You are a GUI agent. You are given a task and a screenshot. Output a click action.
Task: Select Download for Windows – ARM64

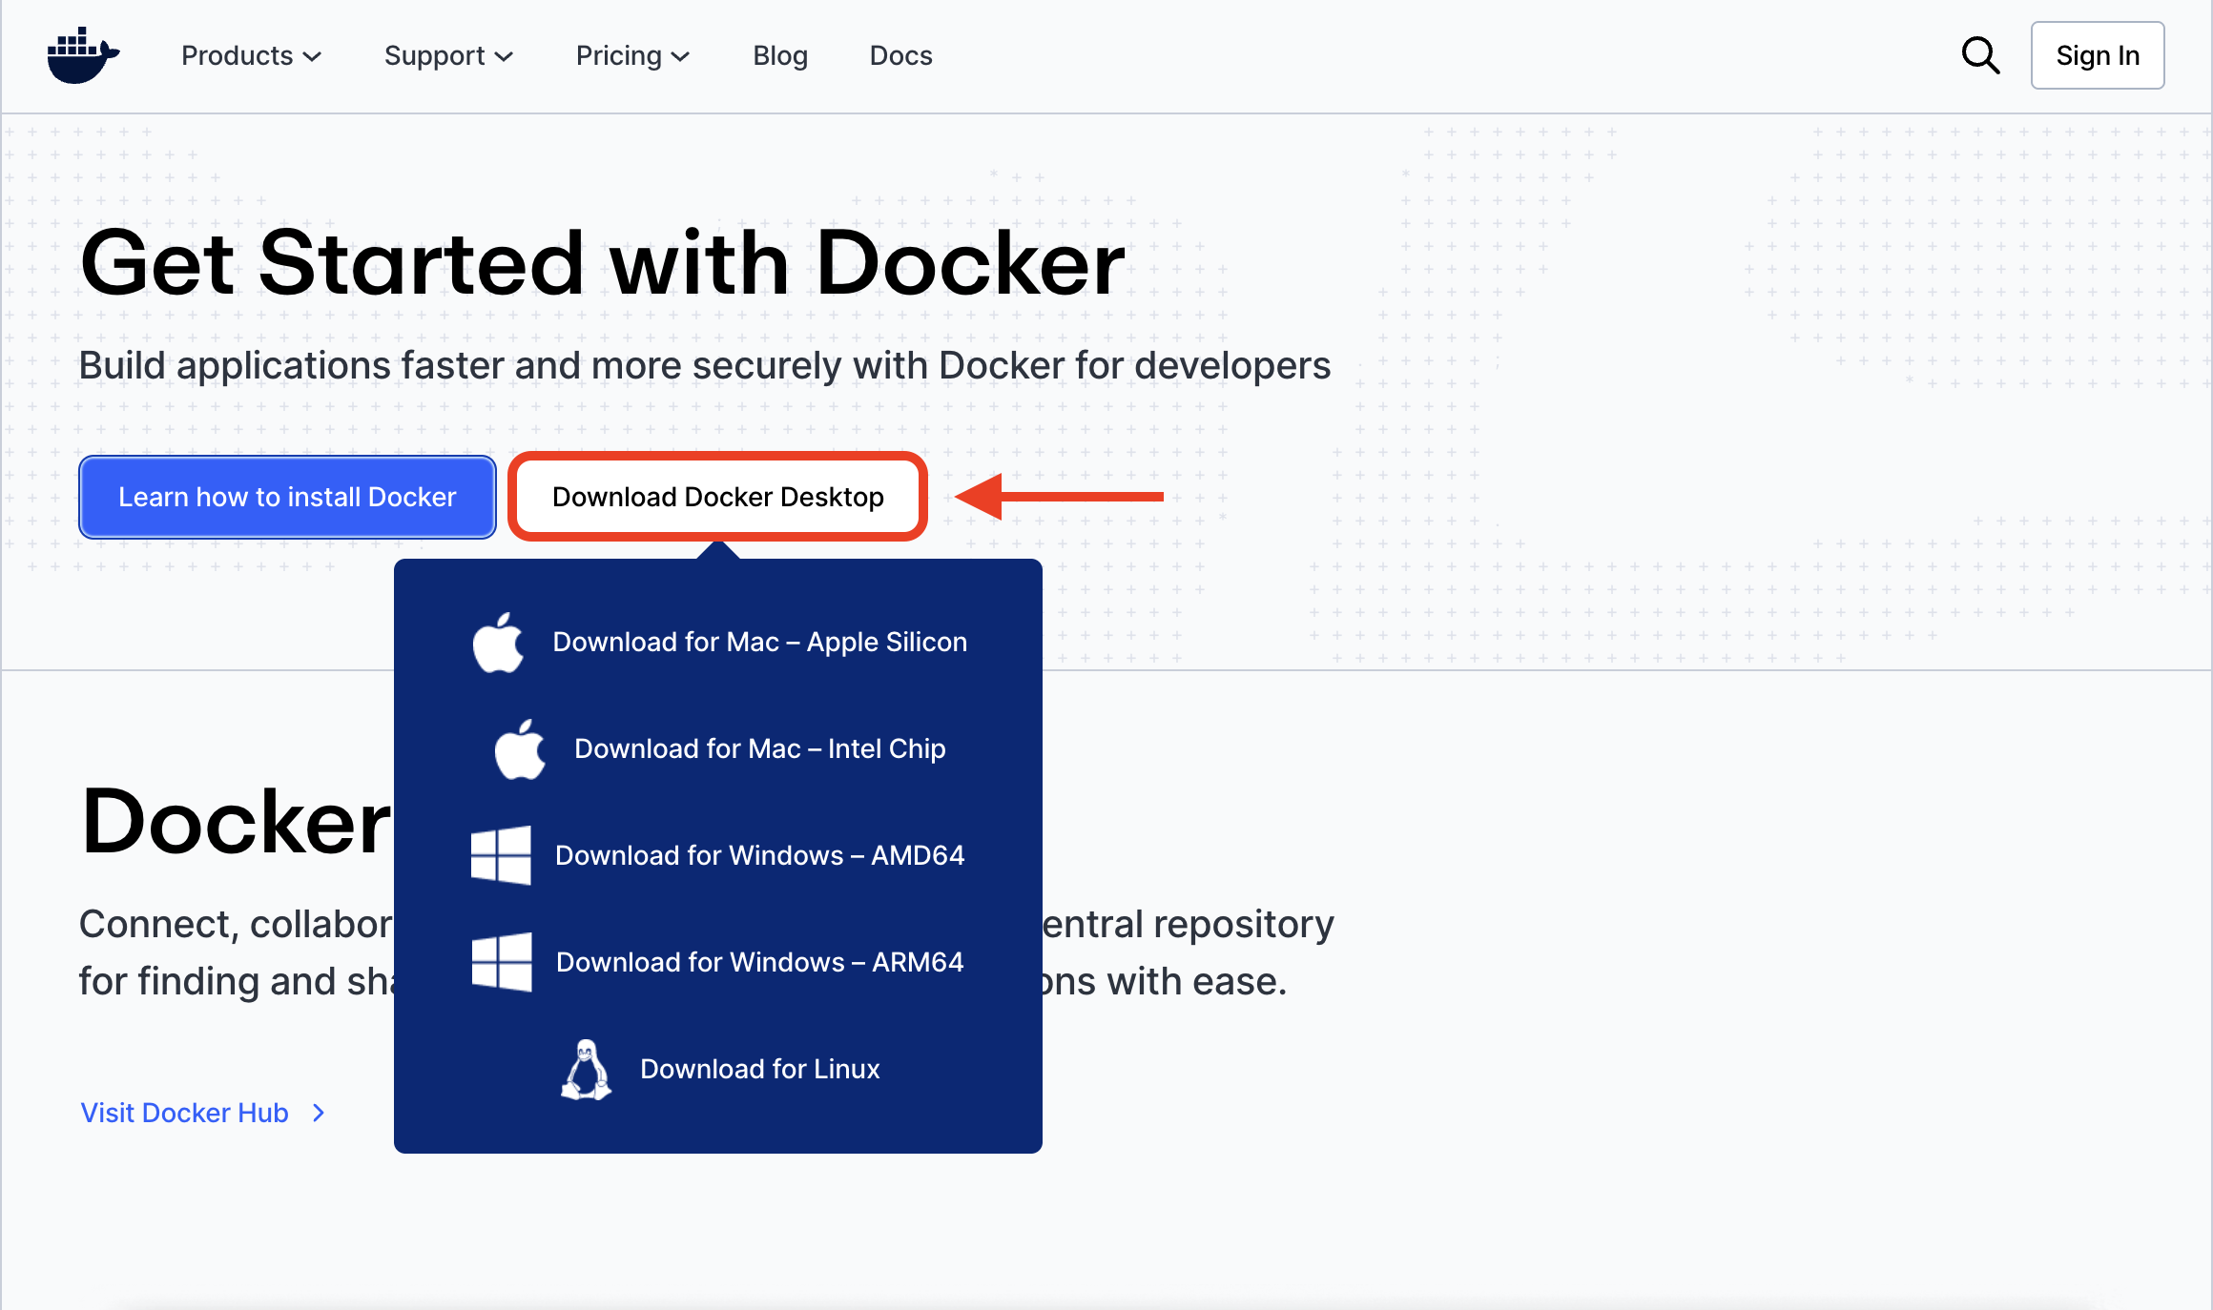click(x=717, y=962)
